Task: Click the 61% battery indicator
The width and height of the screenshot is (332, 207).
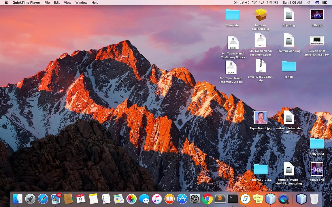Action: (x=273, y=3)
